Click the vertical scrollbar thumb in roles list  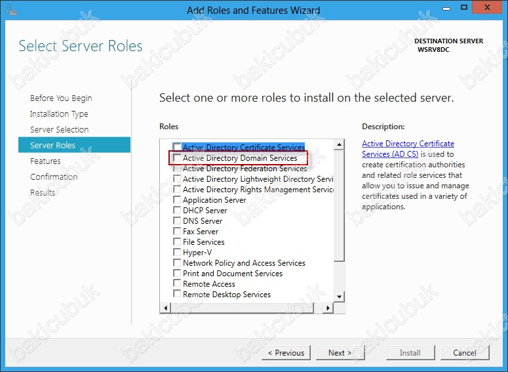339,205
